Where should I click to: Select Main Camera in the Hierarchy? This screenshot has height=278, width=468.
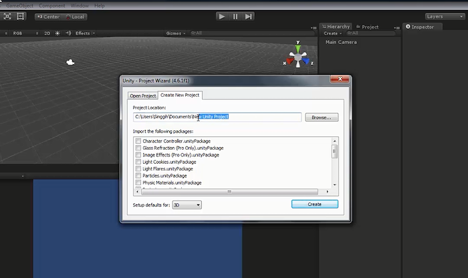pos(341,42)
